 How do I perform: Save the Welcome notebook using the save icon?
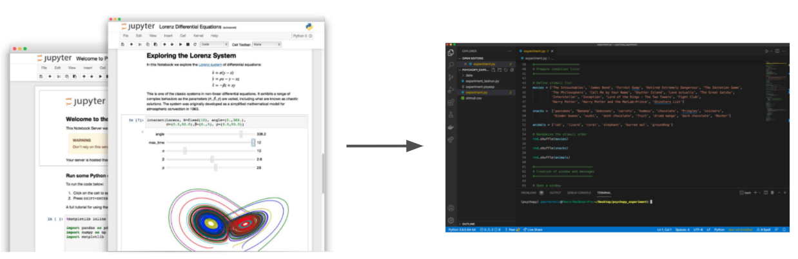pos(41,77)
